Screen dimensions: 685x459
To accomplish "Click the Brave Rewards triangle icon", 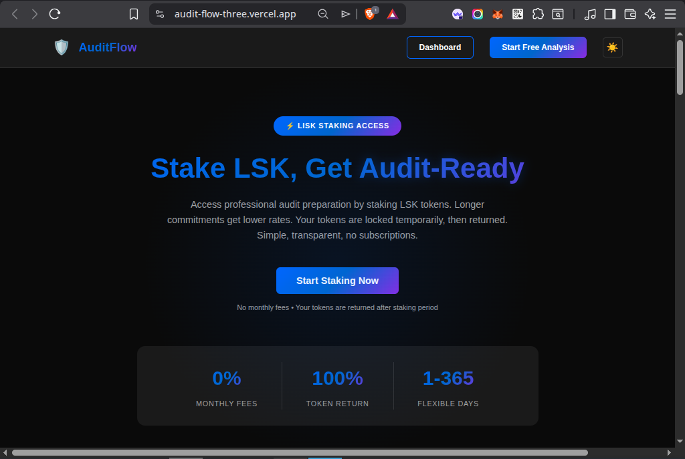I will 393,14.
